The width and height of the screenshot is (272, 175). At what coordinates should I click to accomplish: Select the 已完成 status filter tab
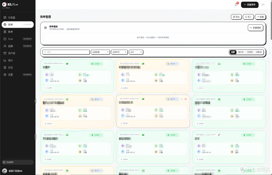[250, 52]
